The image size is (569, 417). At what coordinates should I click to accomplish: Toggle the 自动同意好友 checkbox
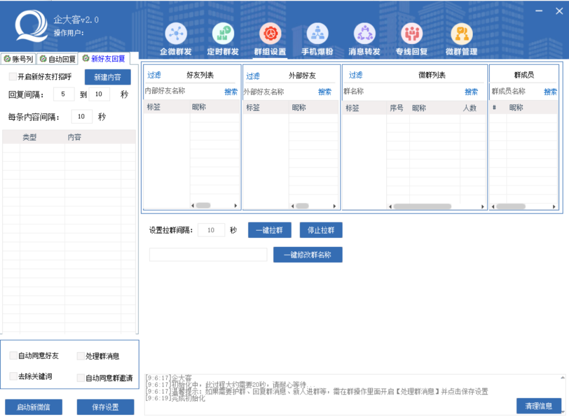pos(13,355)
